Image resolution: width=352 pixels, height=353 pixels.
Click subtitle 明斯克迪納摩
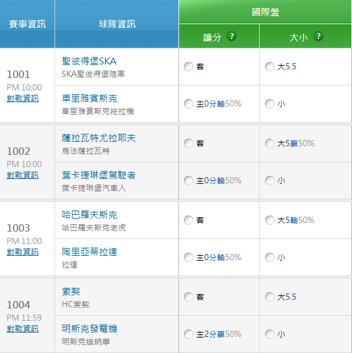pos(86,341)
